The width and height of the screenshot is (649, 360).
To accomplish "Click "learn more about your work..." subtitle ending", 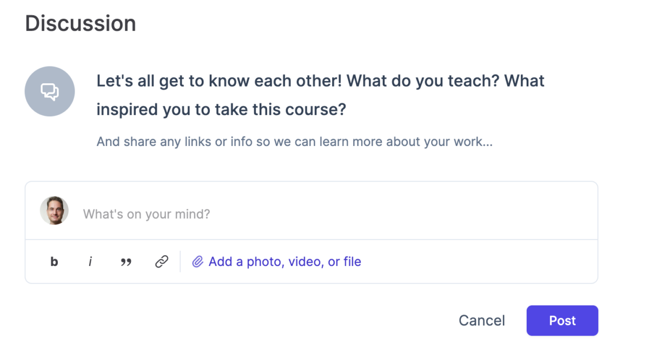I will (422, 142).
